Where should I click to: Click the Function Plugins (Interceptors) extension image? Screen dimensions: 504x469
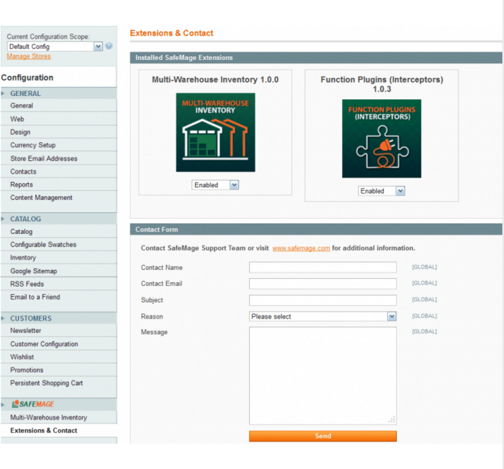pos(381,139)
